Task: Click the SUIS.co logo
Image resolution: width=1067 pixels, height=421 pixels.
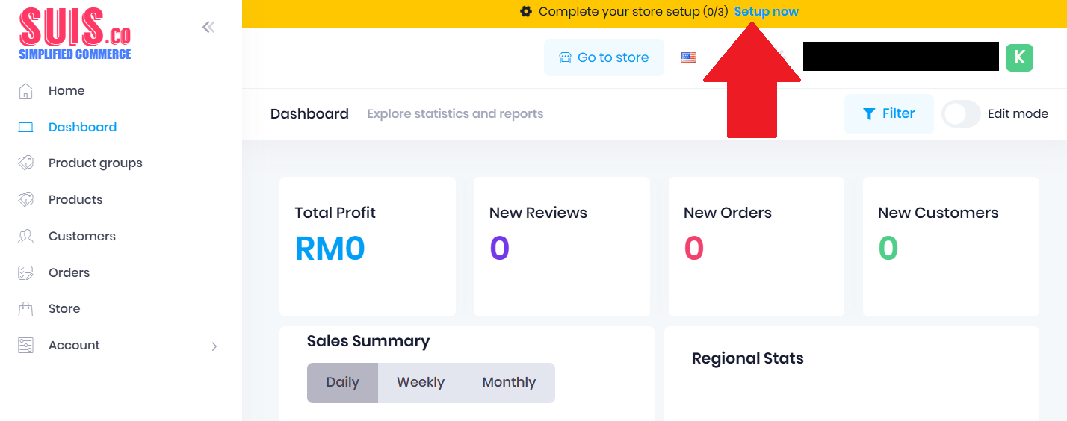Action: [x=75, y=34]
